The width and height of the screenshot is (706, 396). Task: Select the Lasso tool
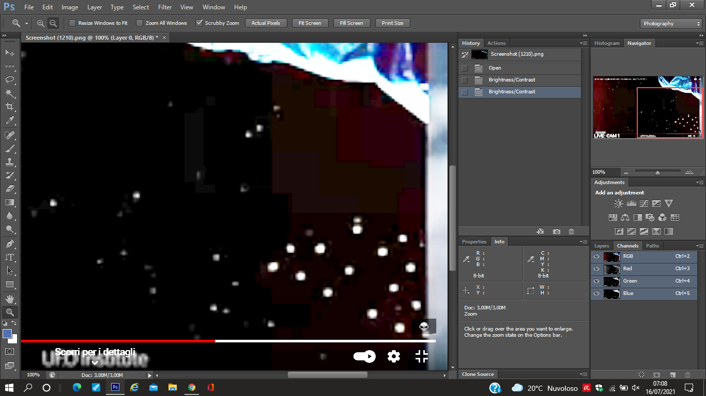pos(10,80)
